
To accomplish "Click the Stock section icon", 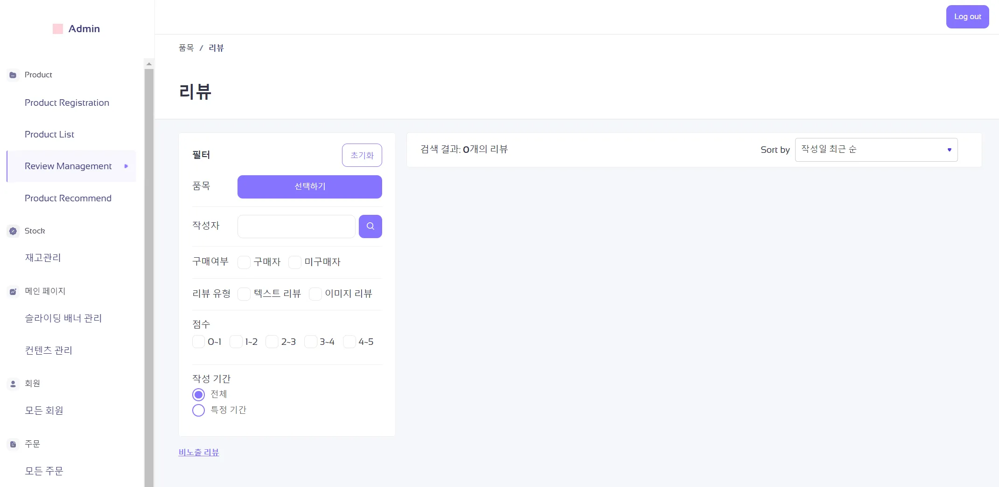I will [x=13, y=231].
